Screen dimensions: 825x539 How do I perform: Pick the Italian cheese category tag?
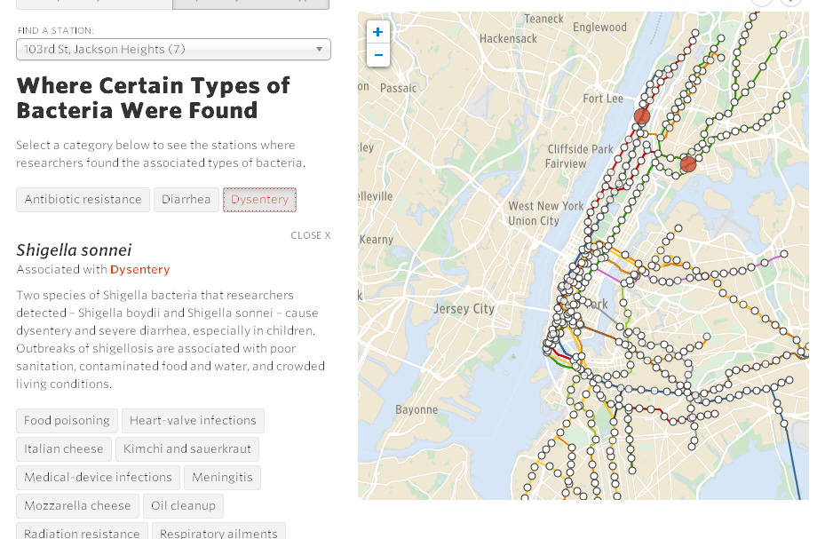tap(64, 449)
